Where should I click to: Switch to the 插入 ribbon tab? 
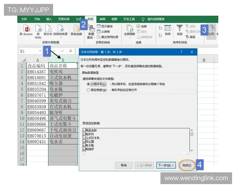coord(49,19)
